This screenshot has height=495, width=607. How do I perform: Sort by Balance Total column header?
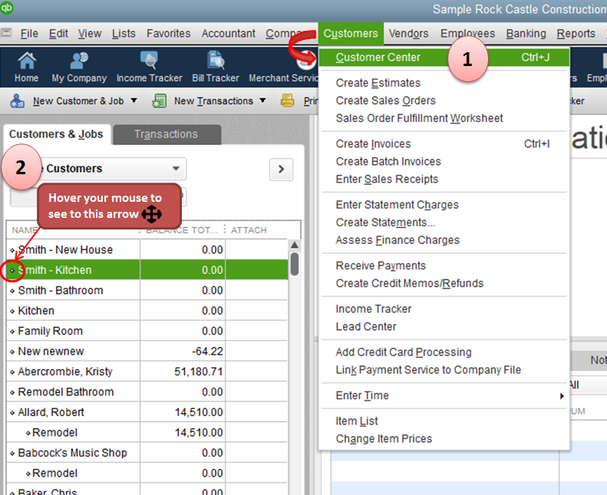(182, 230)
